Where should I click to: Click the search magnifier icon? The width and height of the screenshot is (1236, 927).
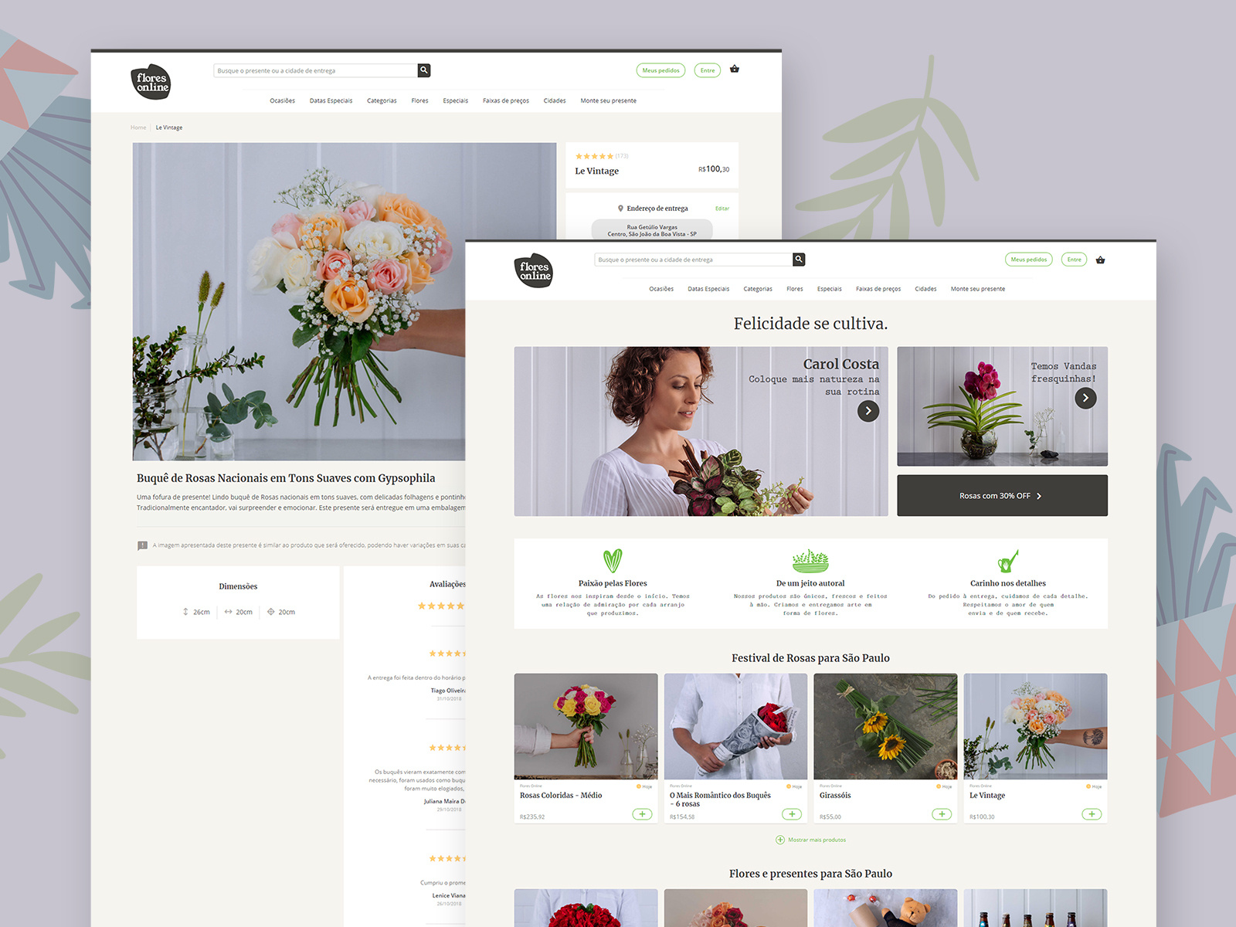(x=798, y=259)
